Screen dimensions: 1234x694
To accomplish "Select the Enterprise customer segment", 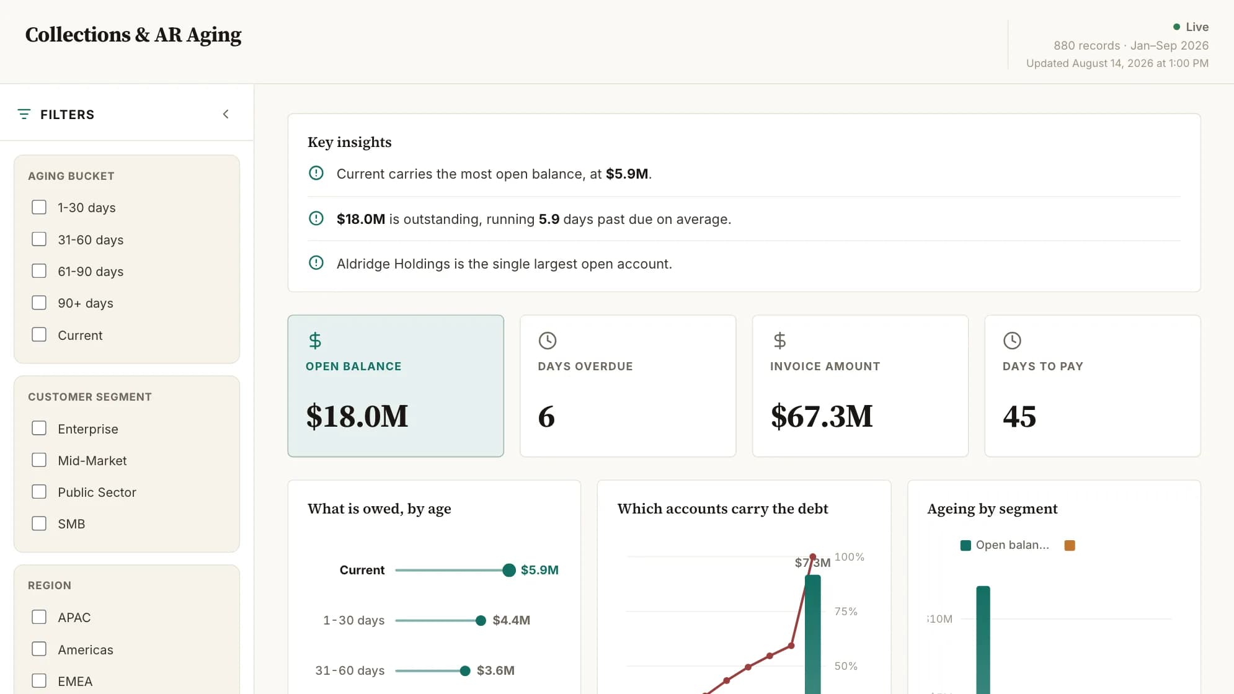I will point(39,429).
